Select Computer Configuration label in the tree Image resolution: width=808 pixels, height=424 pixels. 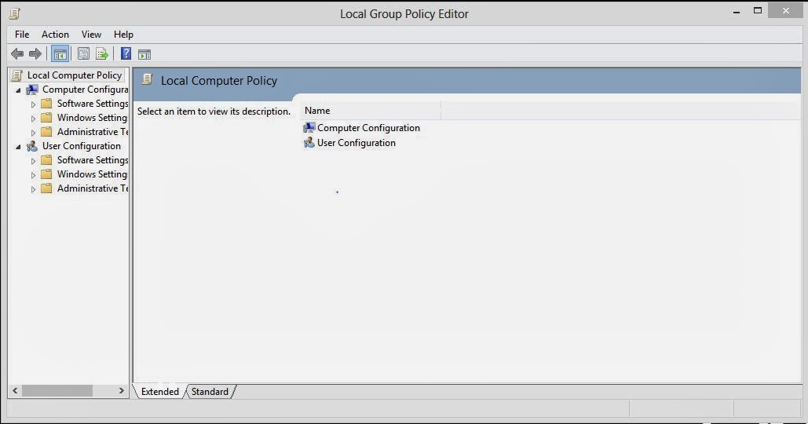pos(85,90)
